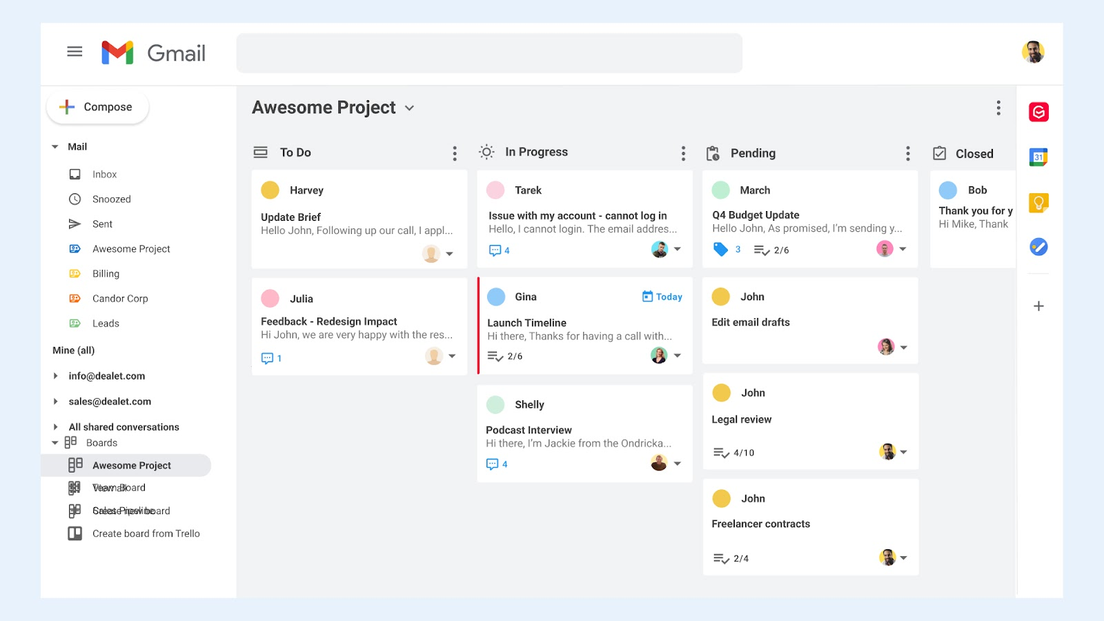Open Pending column options menu
This screenshot has width=1104, height=621.
(x=908, y=153)
